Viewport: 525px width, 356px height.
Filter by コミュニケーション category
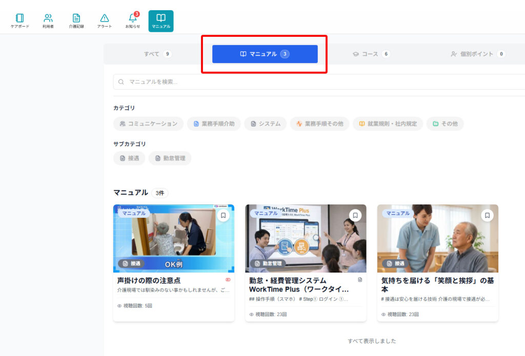pos(148,124)
